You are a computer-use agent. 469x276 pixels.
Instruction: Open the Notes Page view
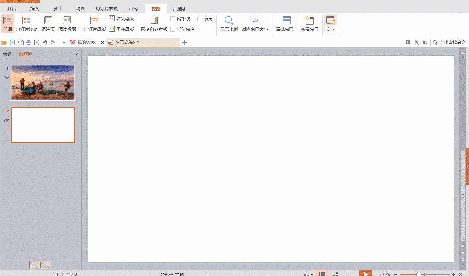[x=48, y=23]
